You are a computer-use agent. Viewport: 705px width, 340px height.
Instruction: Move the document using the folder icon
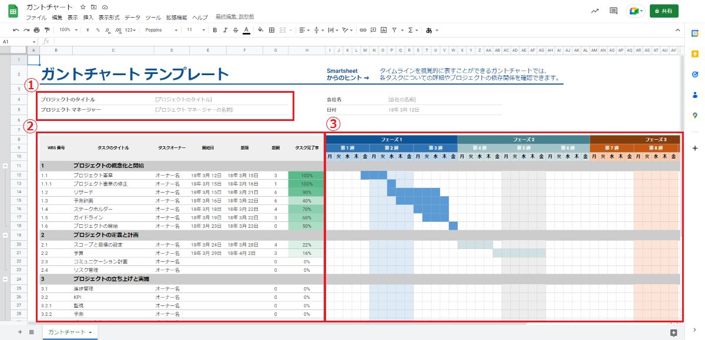94,6
